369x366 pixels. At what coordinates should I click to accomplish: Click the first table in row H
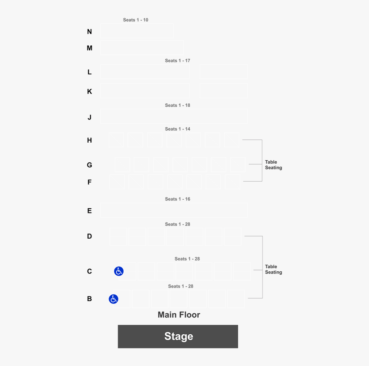116,140
